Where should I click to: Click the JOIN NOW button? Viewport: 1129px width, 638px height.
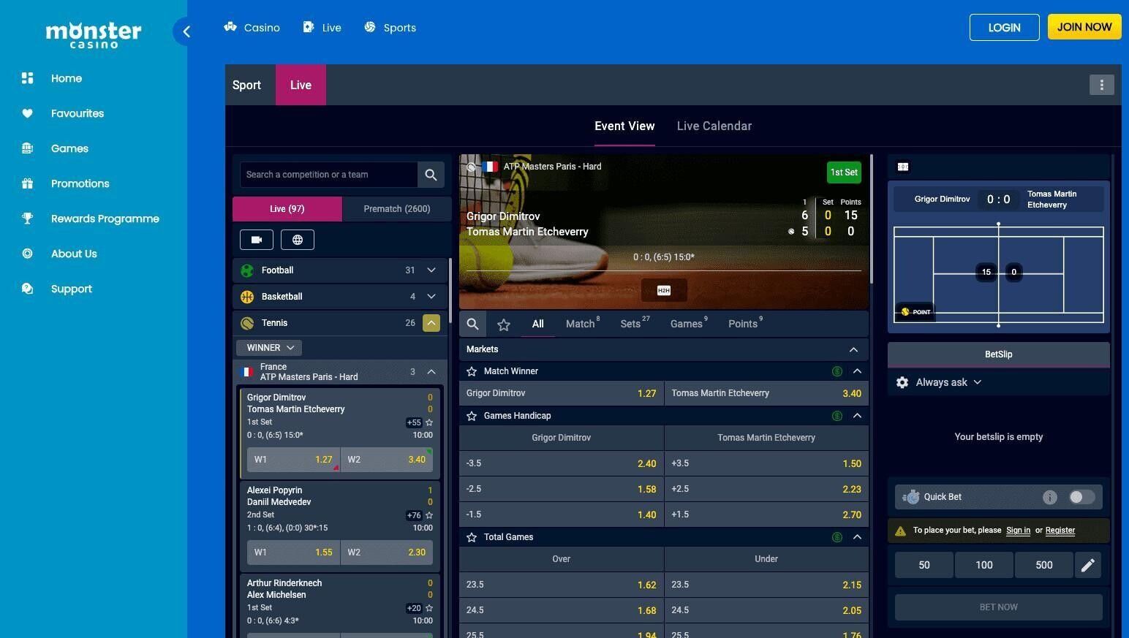point(1084,27)
